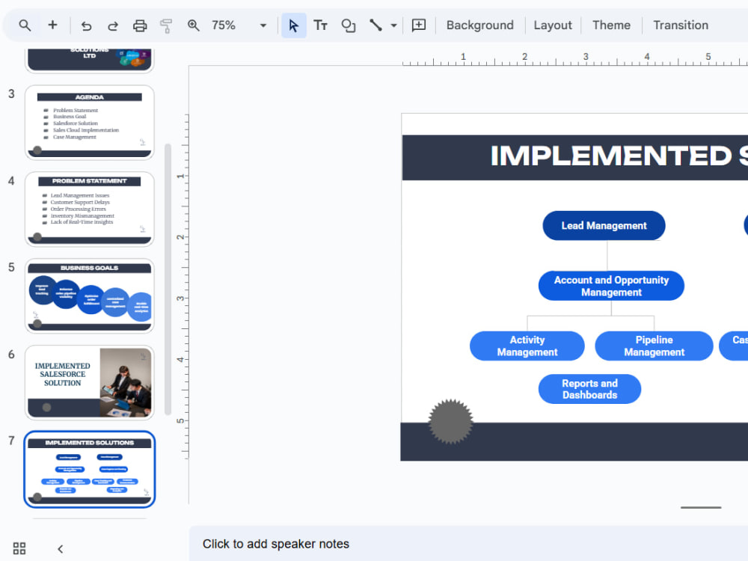
Task: Select Account and Opportunity Management shape
Action: point(611,286)
